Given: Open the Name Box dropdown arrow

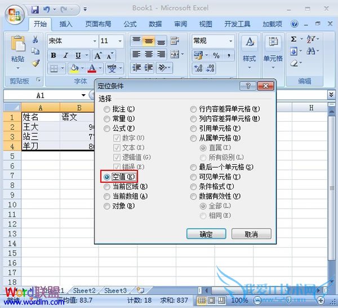Looking at the screenshot, I should coord(83,95).
